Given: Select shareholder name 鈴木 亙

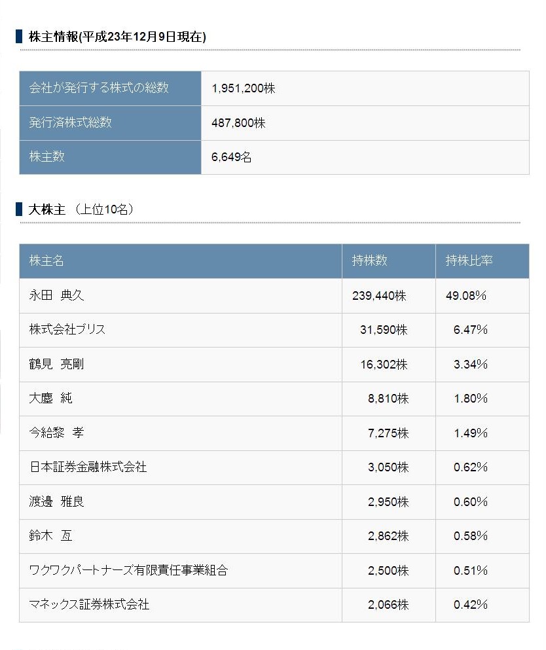Looking at the screenshot, I should coord(50,536).
